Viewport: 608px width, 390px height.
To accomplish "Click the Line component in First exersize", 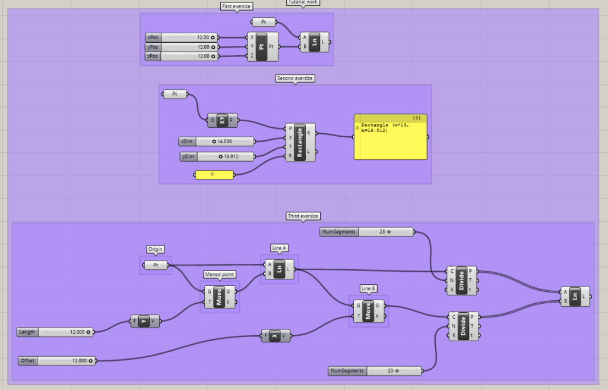I will [x=315, y=42].
